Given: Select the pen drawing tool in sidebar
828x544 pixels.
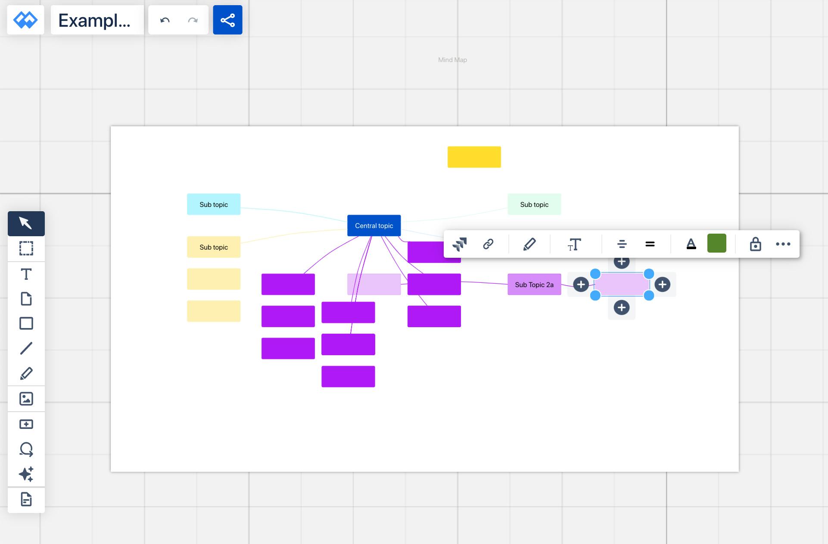Looking at the screenshot, I should [x=26, y=373].
